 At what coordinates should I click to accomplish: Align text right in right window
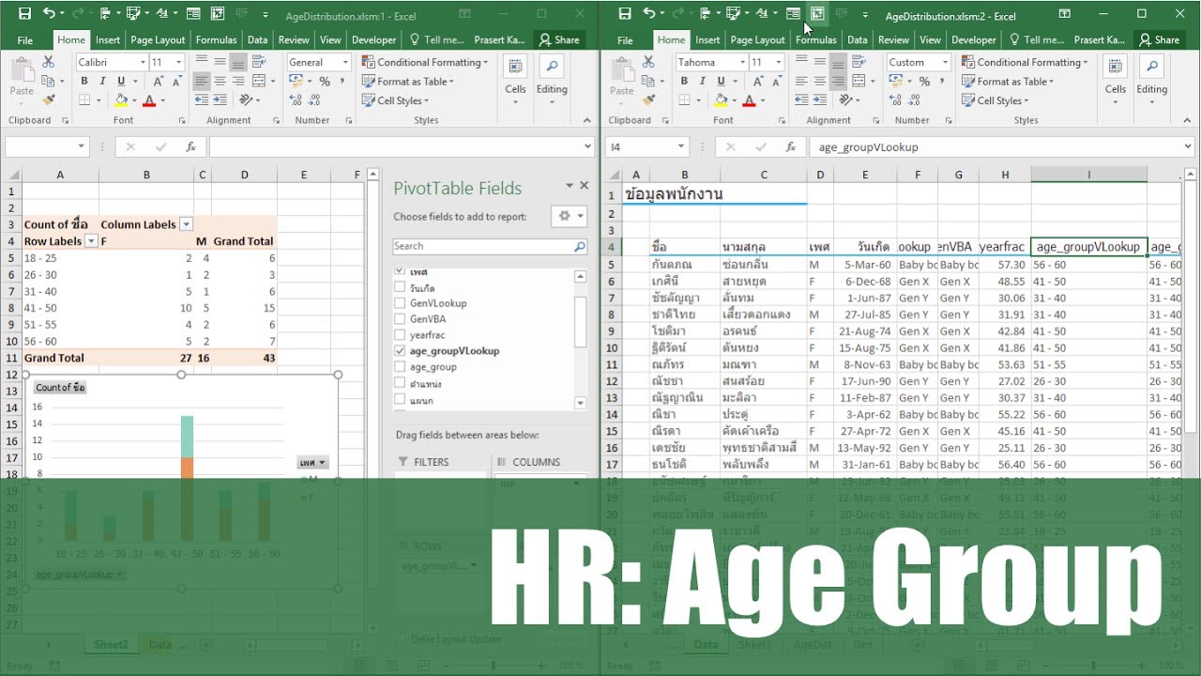point(838,82)
